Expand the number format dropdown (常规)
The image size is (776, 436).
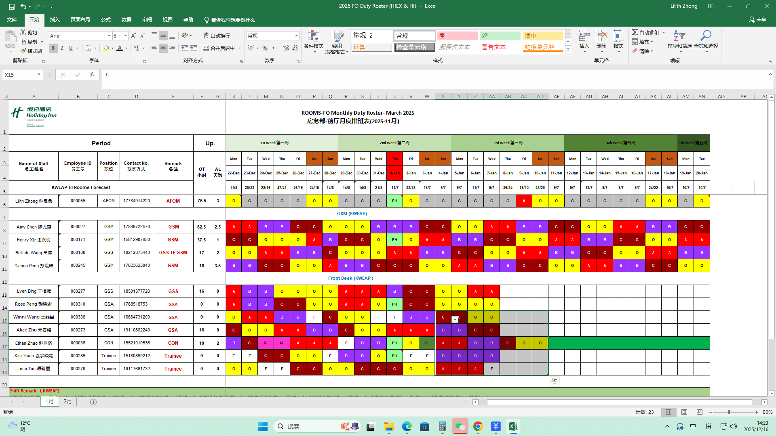tap(296, 36)
